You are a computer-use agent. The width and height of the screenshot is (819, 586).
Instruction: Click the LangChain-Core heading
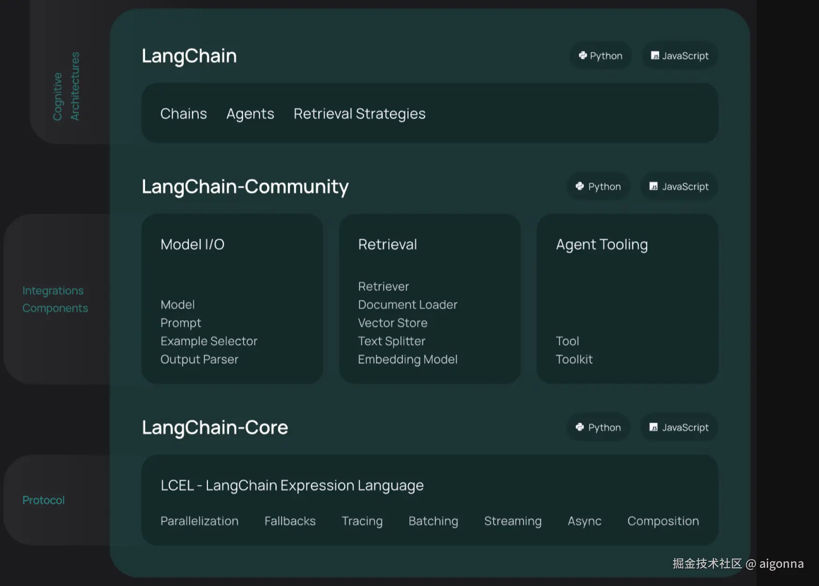(215, 427)
